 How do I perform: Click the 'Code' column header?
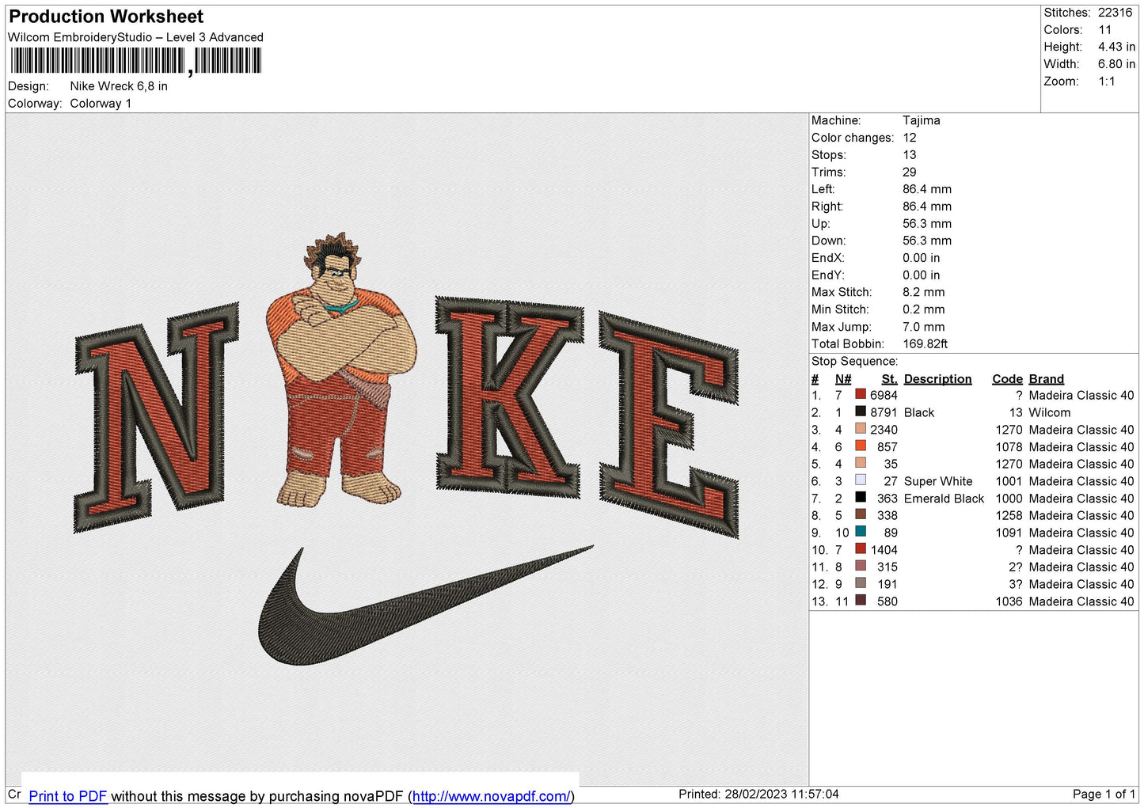pyautogui.click(x=1007, y=379)
